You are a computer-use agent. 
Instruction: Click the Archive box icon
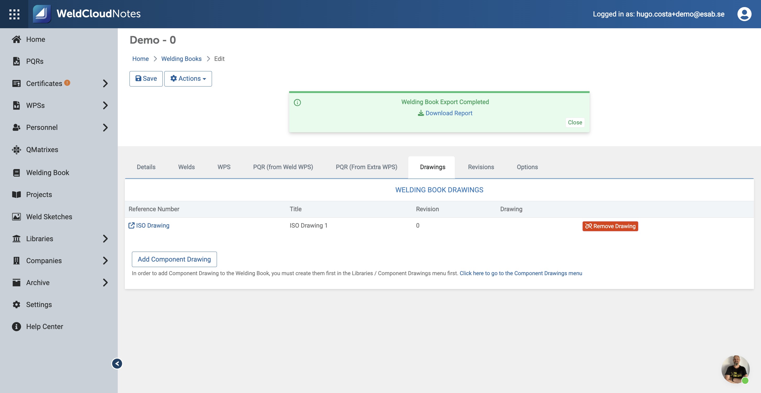coord(16,282)
